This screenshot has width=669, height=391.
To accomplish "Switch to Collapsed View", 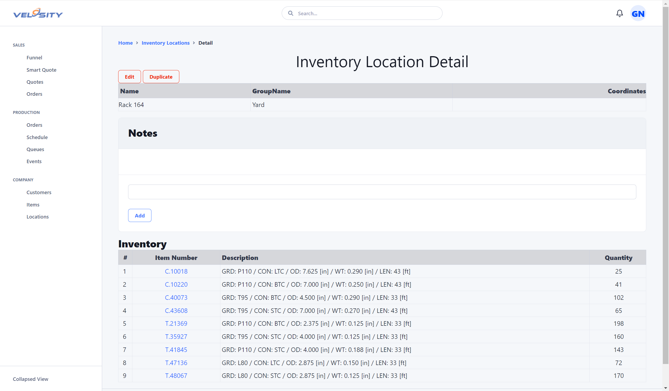I will coord(31,379).
